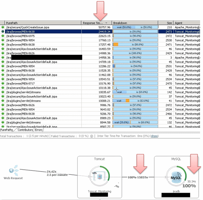Click the Total Transactions status text
Screen dimensions: 203x200
coord(24,136)
